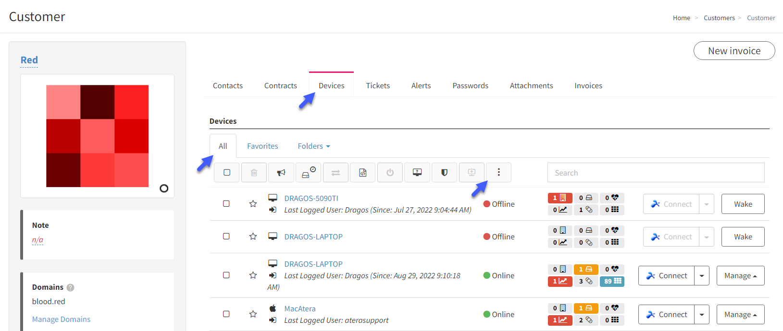The width and height of the screenshot is (783, 331).
Task: Create a New invoice
Action: click(x=734, y=51)
